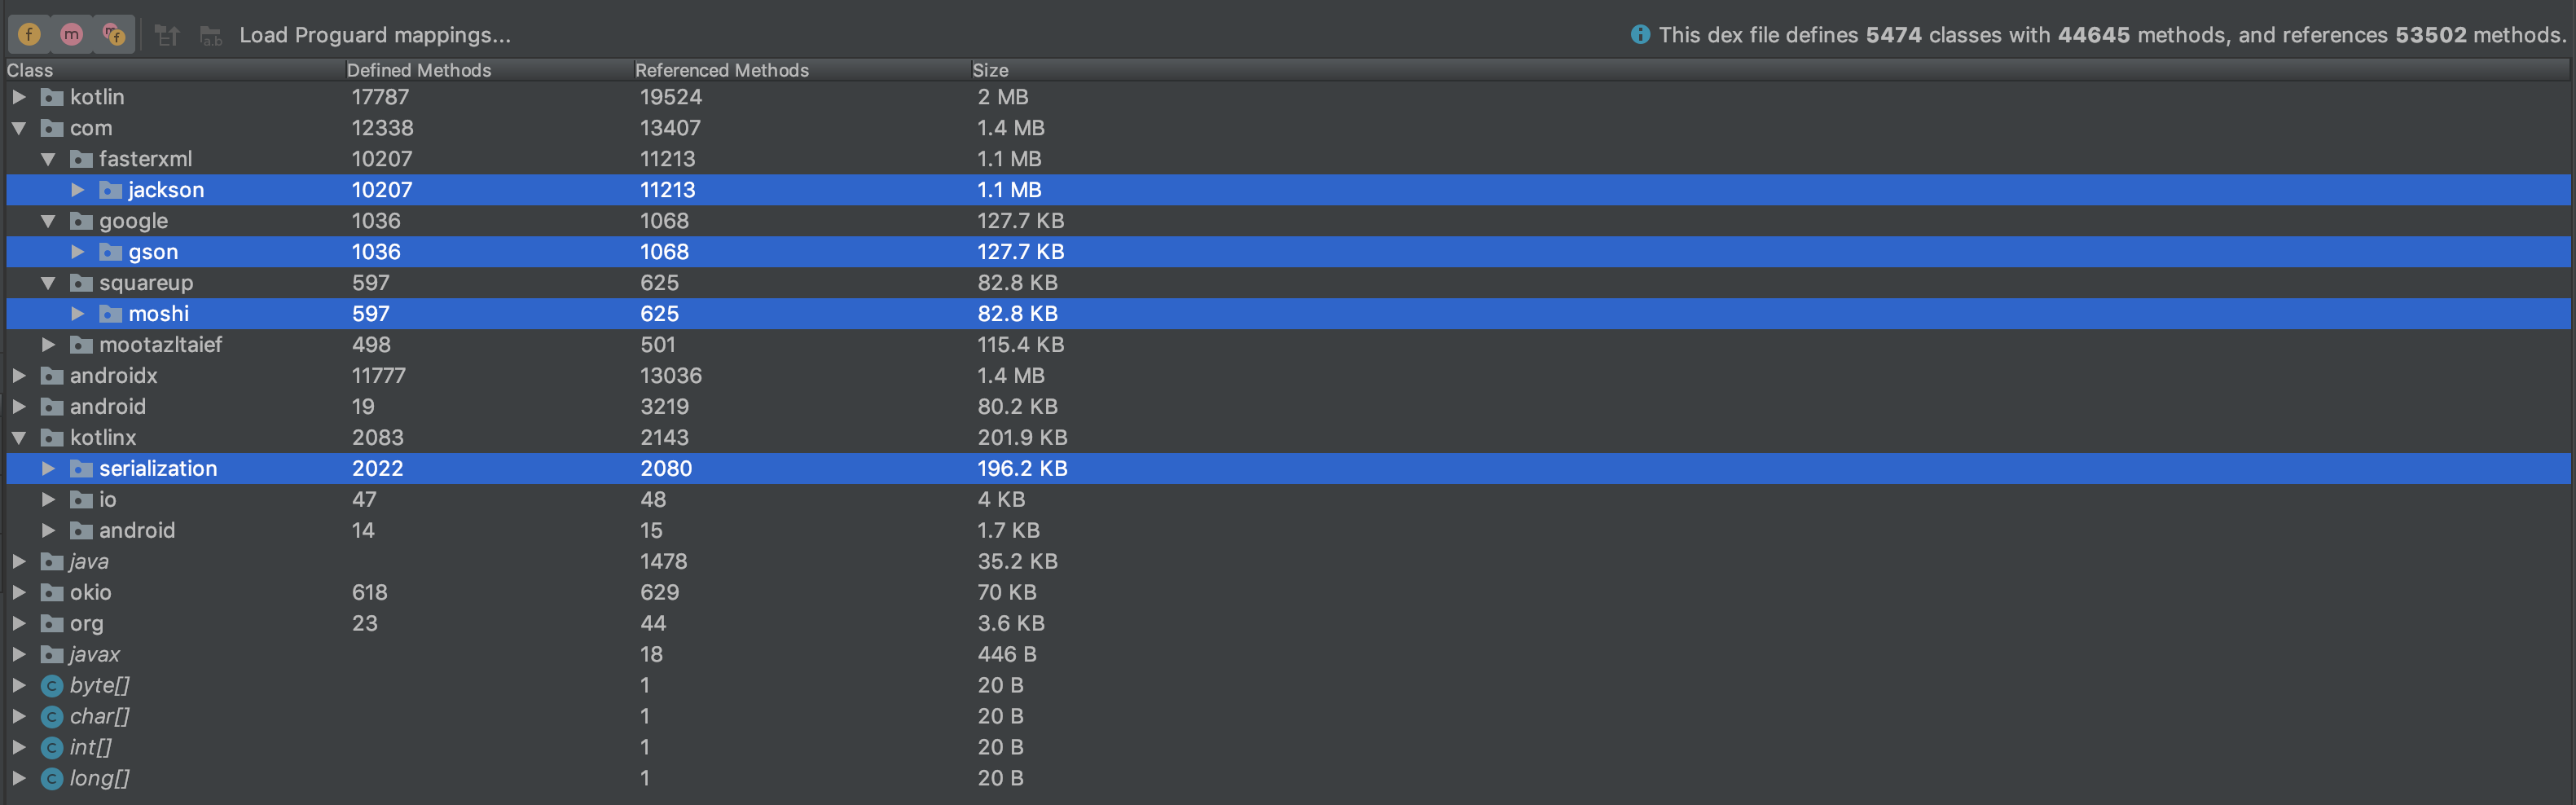This screenshot has height=805, width=2576.
Task: Select the javax row label
Action: tap(95, 655)
